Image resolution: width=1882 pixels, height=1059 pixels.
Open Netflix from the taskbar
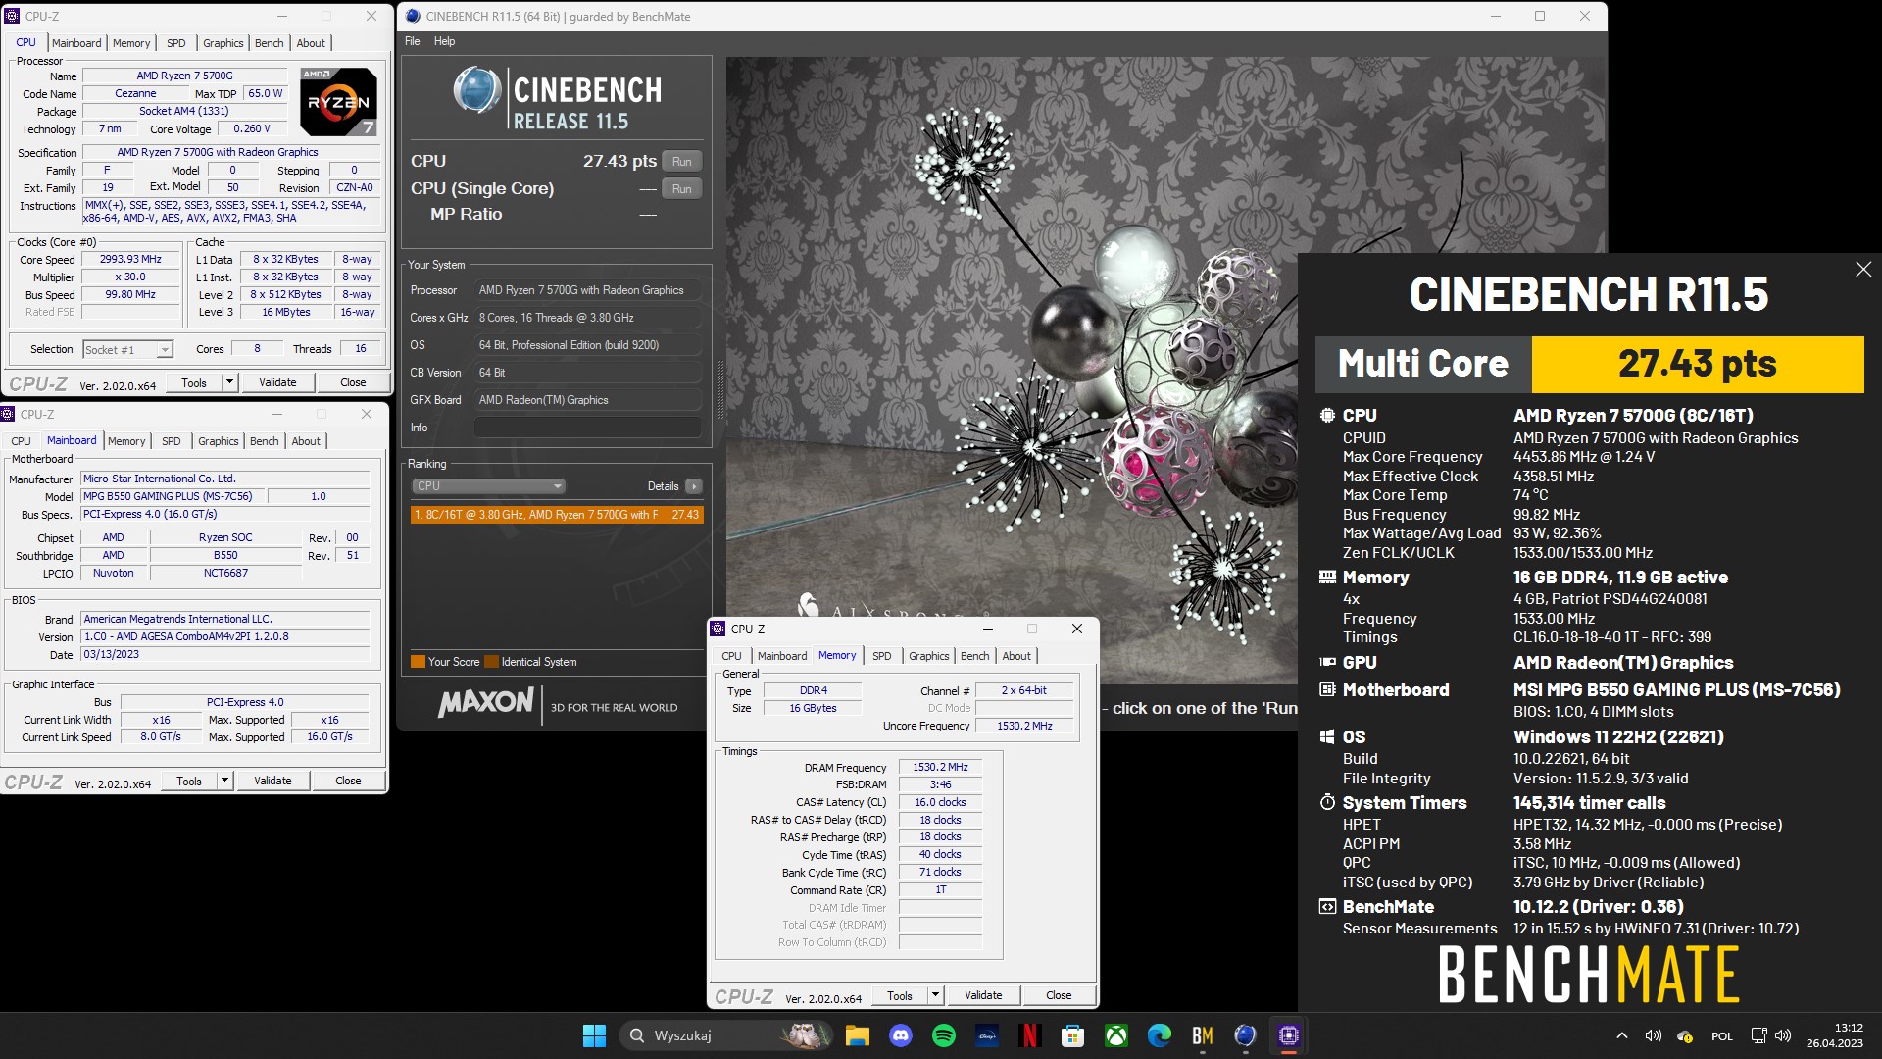click(x=1030, y=1035)
